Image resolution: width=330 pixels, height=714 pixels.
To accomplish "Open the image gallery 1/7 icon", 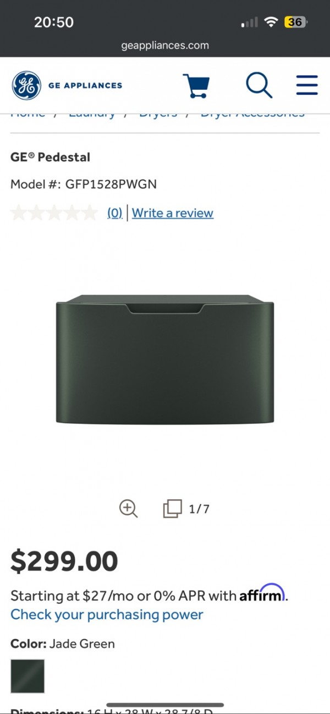I will pyautogui.click(x=172, y=509).
